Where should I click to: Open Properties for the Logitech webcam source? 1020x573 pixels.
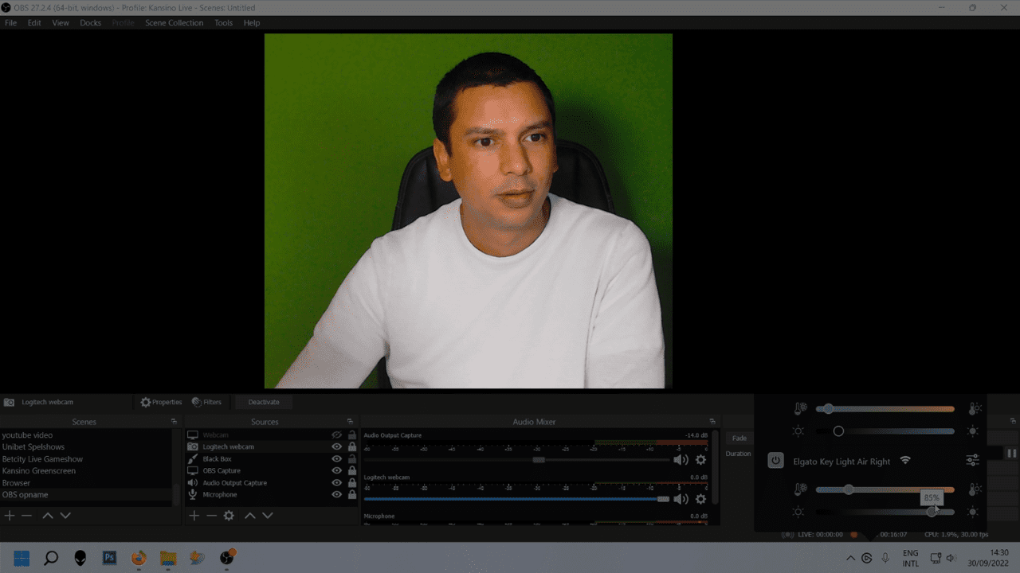[x=161, y=402]
